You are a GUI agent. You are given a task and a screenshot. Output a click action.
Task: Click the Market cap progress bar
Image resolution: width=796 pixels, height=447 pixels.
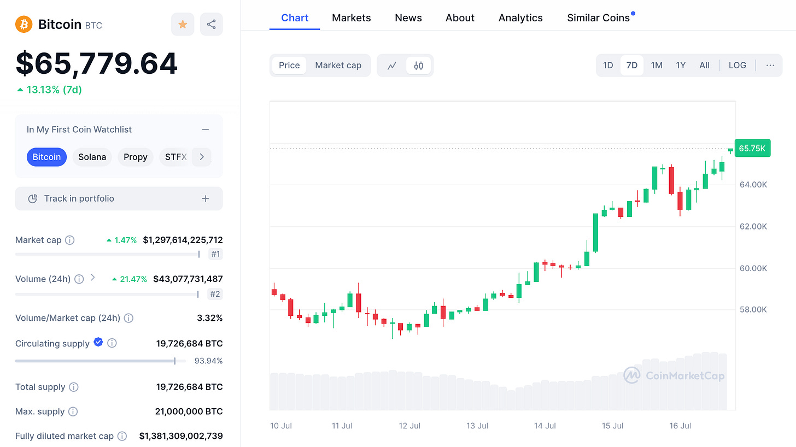pyautogui.click(x=108, y=254)
